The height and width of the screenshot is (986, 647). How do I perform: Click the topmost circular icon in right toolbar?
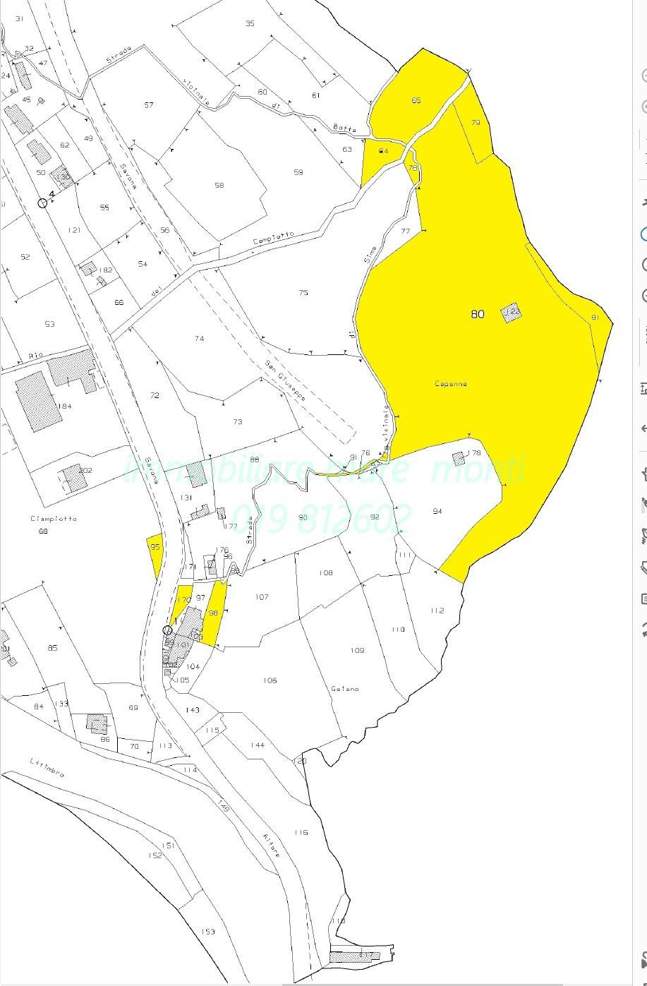(643, 76)
